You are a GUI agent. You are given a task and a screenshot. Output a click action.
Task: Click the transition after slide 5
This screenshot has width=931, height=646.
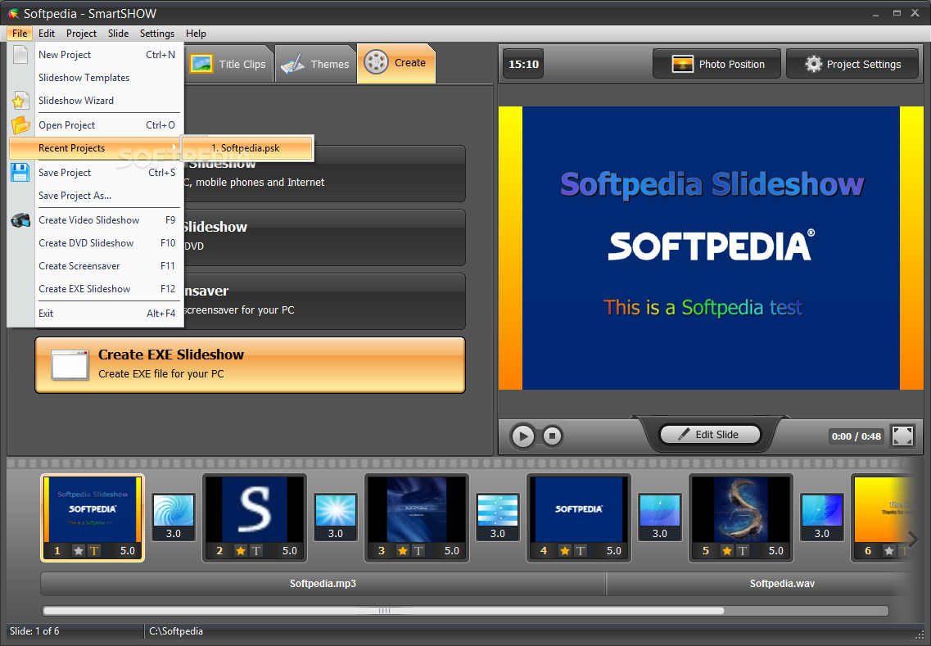point(822,517)
